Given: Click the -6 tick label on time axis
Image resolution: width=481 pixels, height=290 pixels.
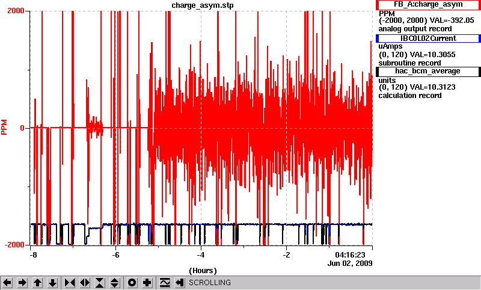Looking at the screenshot, I should tap(115, 255).
